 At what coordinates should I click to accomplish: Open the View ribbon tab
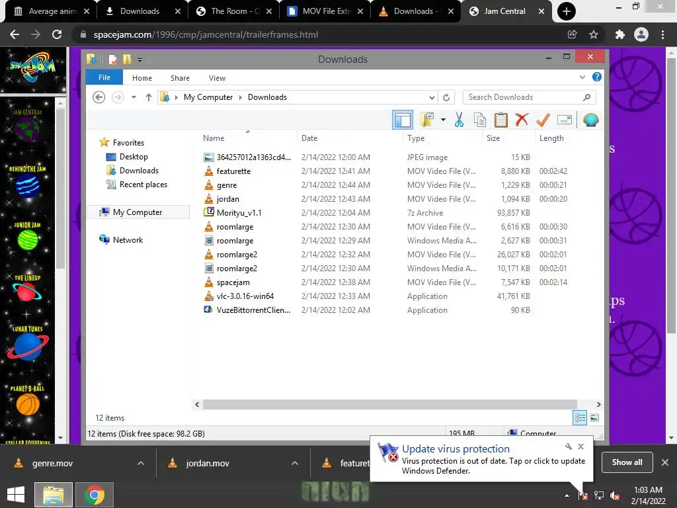point(217,78)
